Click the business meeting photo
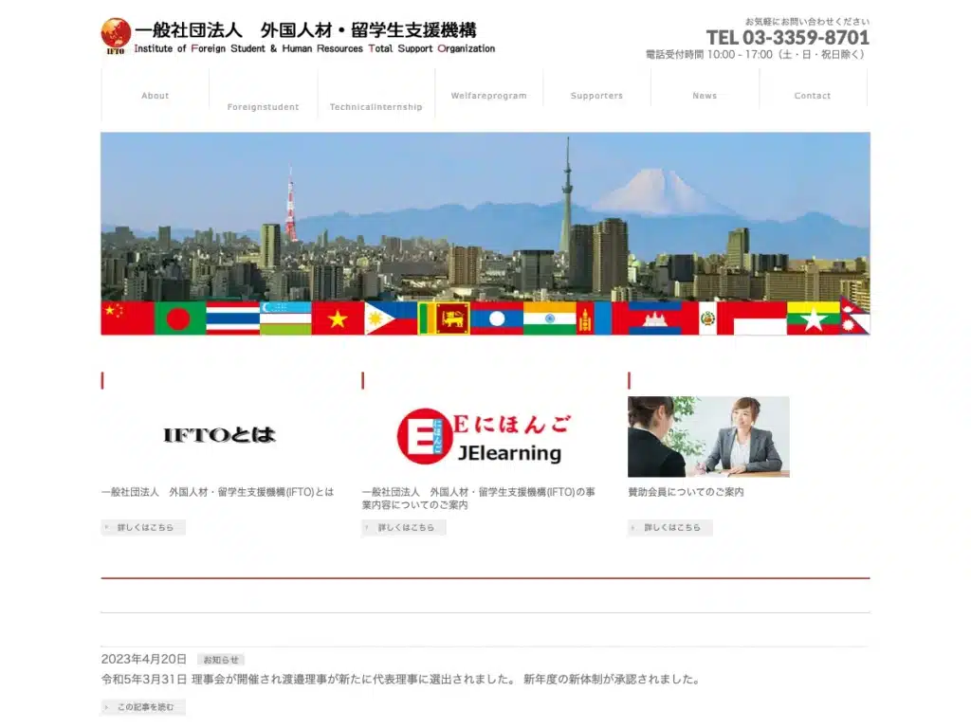The image size is (971, 728). (x=708, y=436)
